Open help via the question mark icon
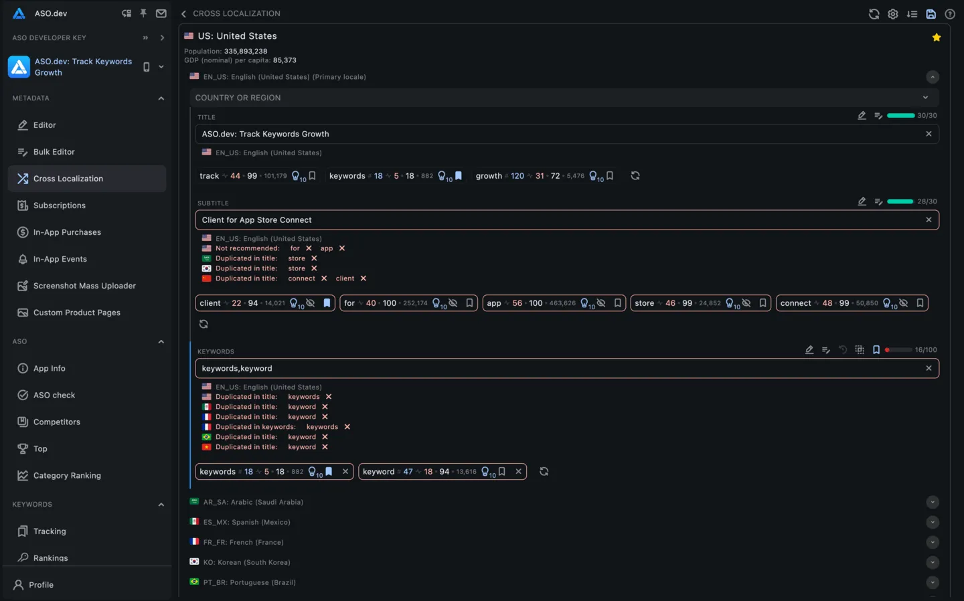The width and height of the screenshot is (964, 601). click(x=949, y=13)
